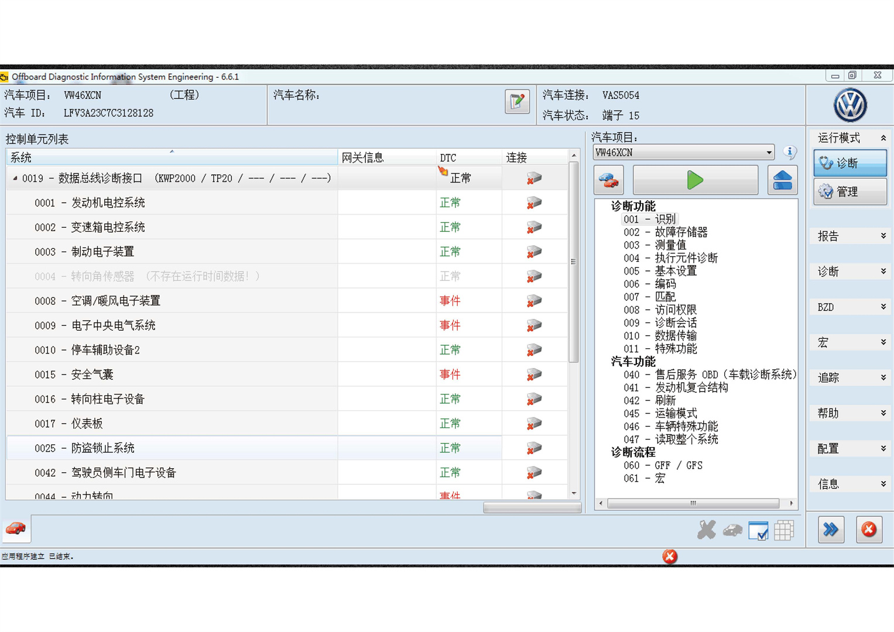This screenshot has height=632, width=894.
Task: Click the checked window icon in bottom toolbar
Action: point(758,531)
